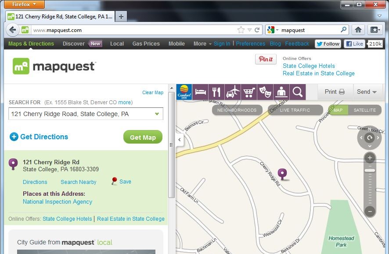Open a new Firefox tab
Image resolution: width=389 pixels, height=254 pixels.
coord(121,17)
